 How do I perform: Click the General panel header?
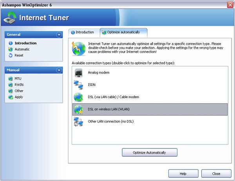click(34, 35)
